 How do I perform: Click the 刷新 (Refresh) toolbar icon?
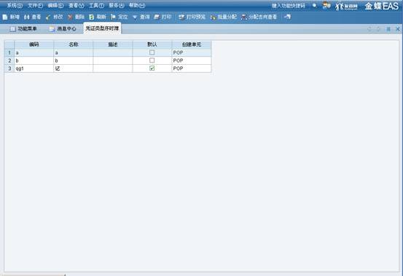[x=92, y=17]
